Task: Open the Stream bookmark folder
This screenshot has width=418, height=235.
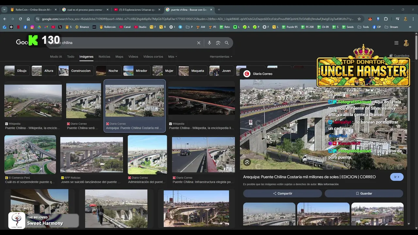Action: pyautogui.click(x=391, y=27)
